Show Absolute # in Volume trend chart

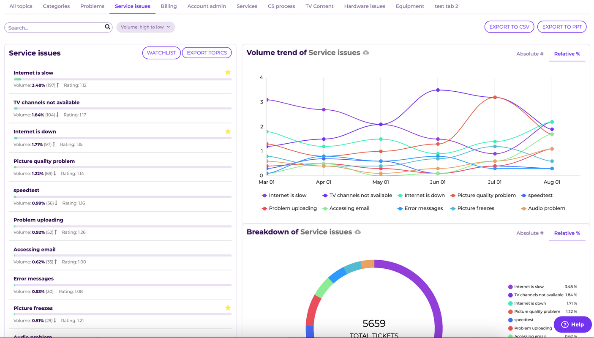tap(530, 54)
